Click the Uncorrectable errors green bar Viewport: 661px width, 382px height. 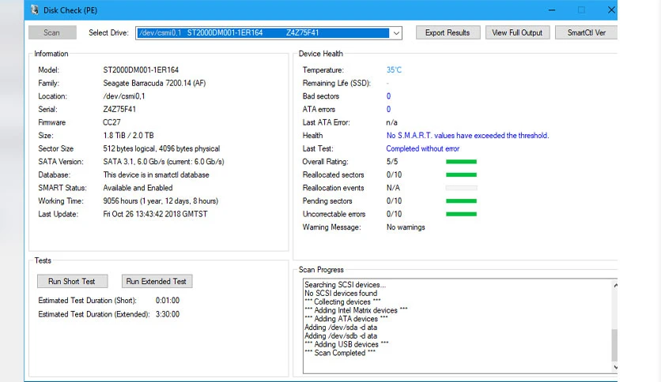[x=461, y=214]
